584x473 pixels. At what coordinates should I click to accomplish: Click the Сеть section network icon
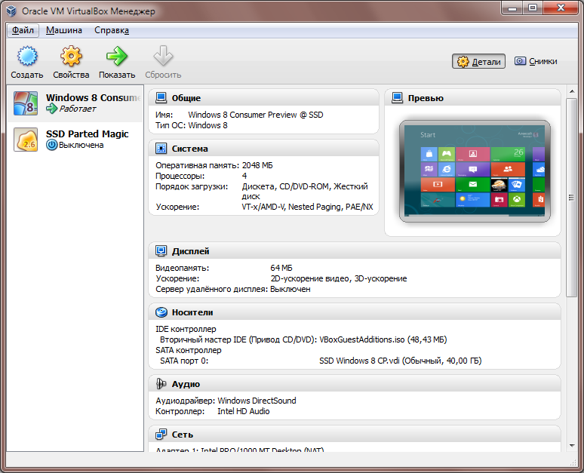[161, 435]
